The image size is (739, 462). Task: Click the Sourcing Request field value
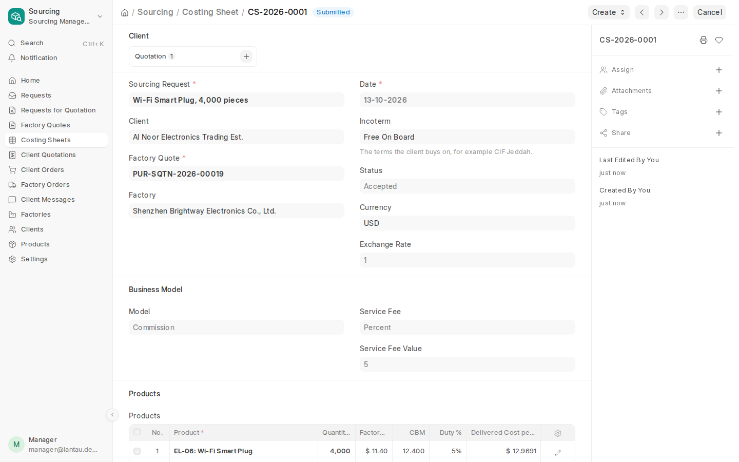237,100
